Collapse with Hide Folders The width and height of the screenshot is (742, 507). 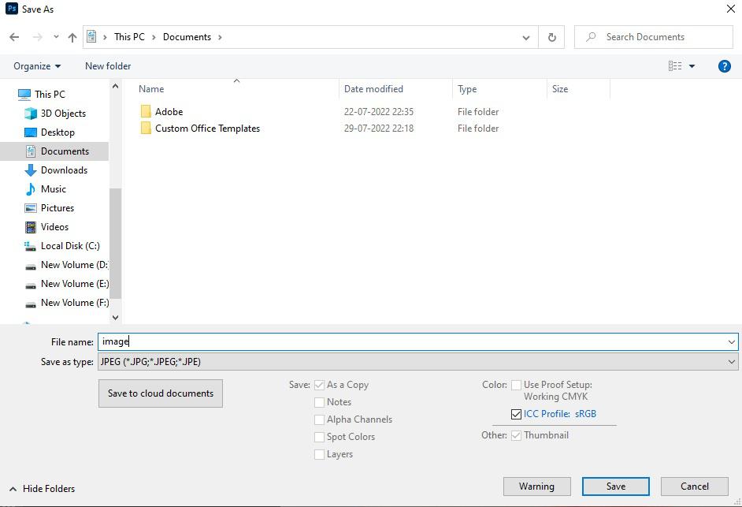click(42, 489)
